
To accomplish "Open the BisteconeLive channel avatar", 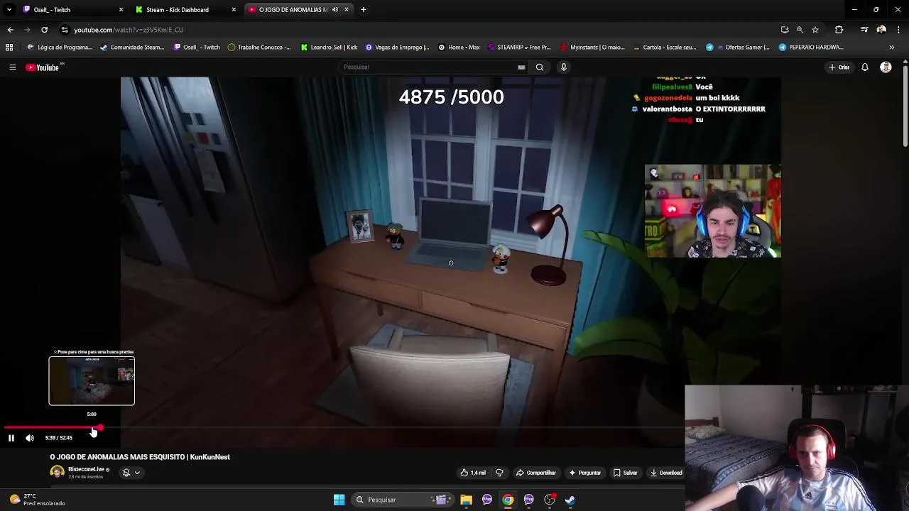I will [x=57, y=472].
